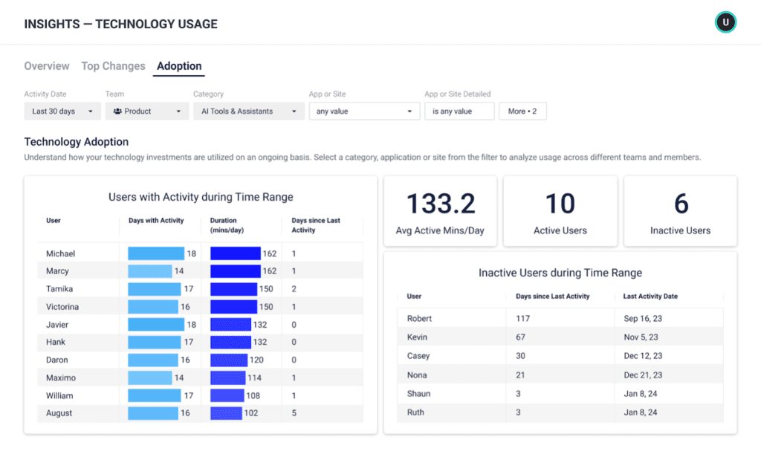Click the 'is any value' input field

click(x=459, y=111)
